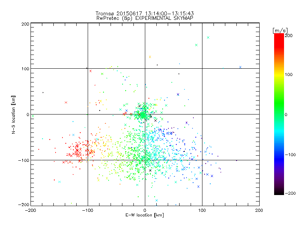
Task: Click the x-axis tick label '0'
Action: (x=145, y=210)
